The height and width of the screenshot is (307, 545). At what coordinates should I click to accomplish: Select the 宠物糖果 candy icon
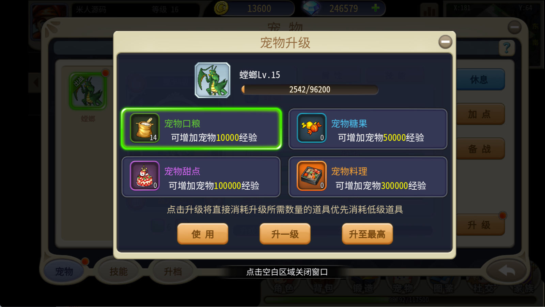pyautogui.click(x=311, y=128)
